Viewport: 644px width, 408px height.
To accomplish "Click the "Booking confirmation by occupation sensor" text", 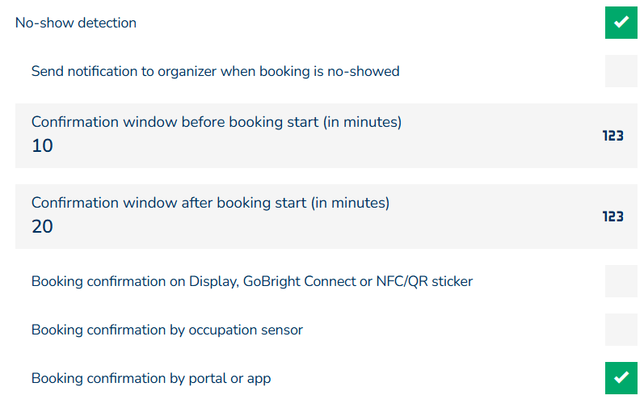I will point(166,330).
